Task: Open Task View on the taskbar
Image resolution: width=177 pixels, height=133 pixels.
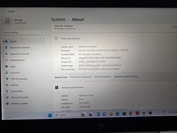Action: [x=90, y=115]
